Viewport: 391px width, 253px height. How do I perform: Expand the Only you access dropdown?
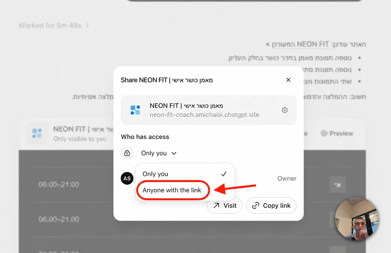pyautogui.click(x=159, y=153)
